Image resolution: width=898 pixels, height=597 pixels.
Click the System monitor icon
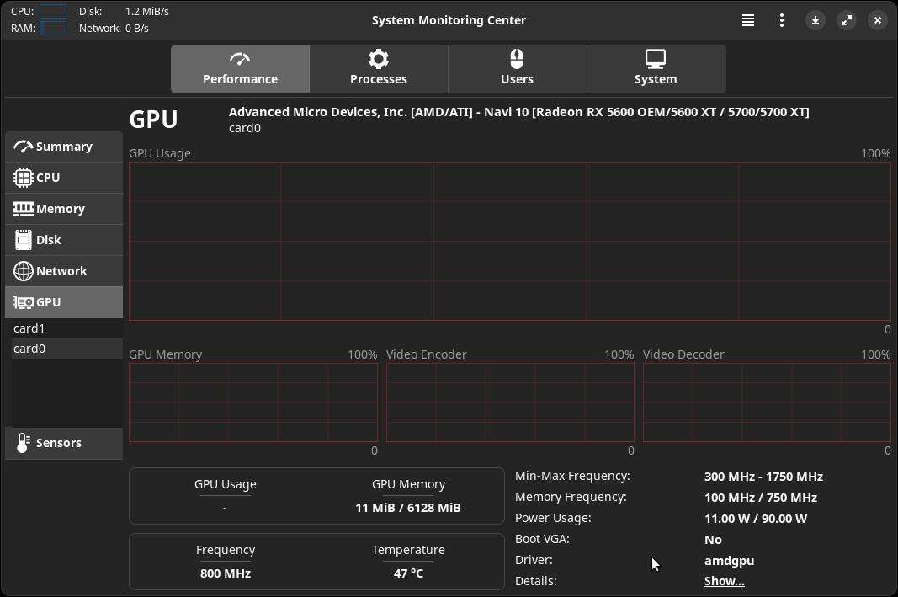pos(655,58)
